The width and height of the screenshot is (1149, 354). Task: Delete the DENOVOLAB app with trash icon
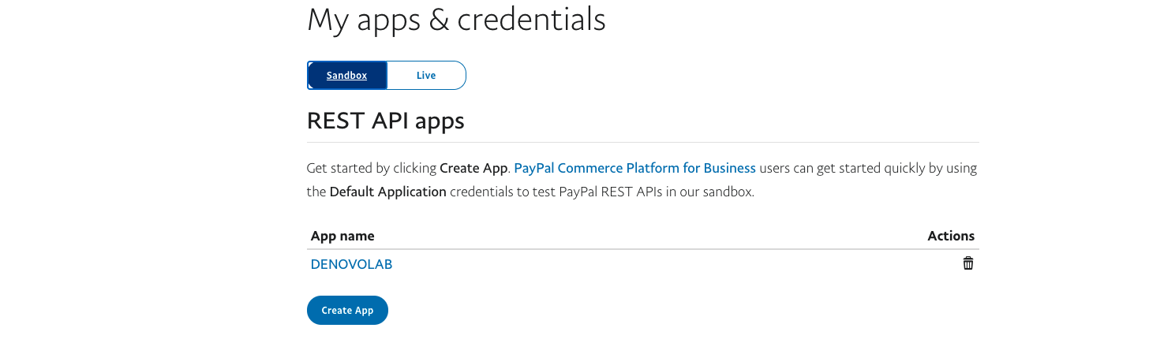point(968,263)
